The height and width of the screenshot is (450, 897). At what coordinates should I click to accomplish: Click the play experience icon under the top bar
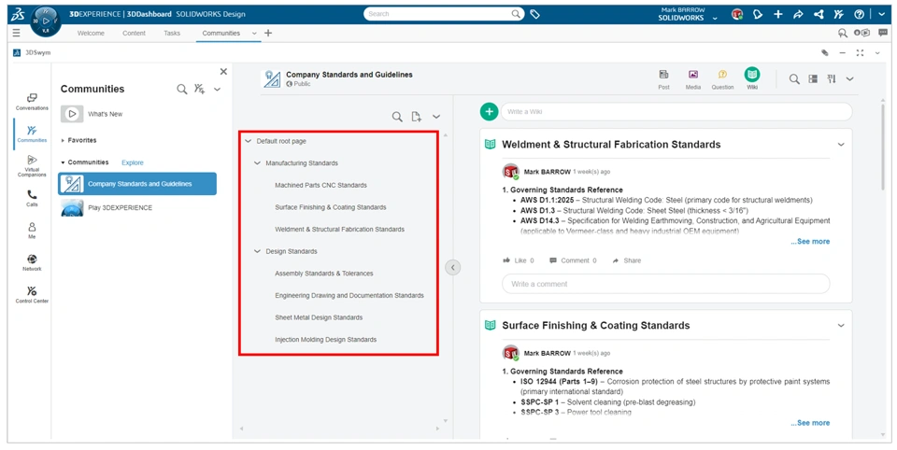pos(861,34)
